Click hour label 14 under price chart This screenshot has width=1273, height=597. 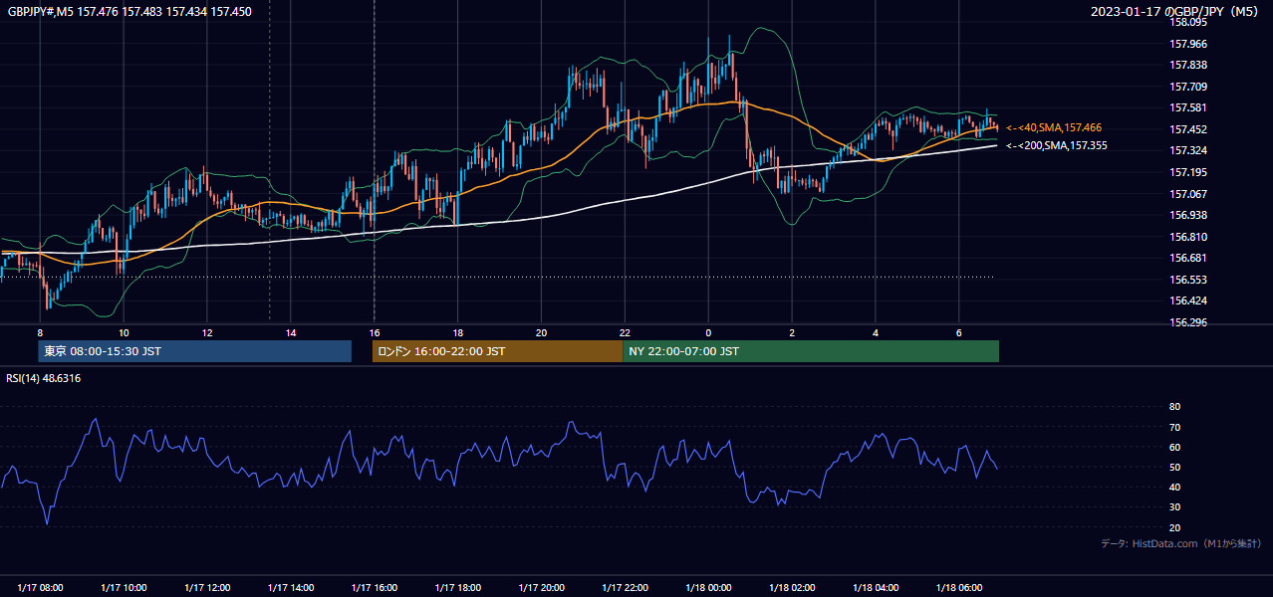pos(291,332)
